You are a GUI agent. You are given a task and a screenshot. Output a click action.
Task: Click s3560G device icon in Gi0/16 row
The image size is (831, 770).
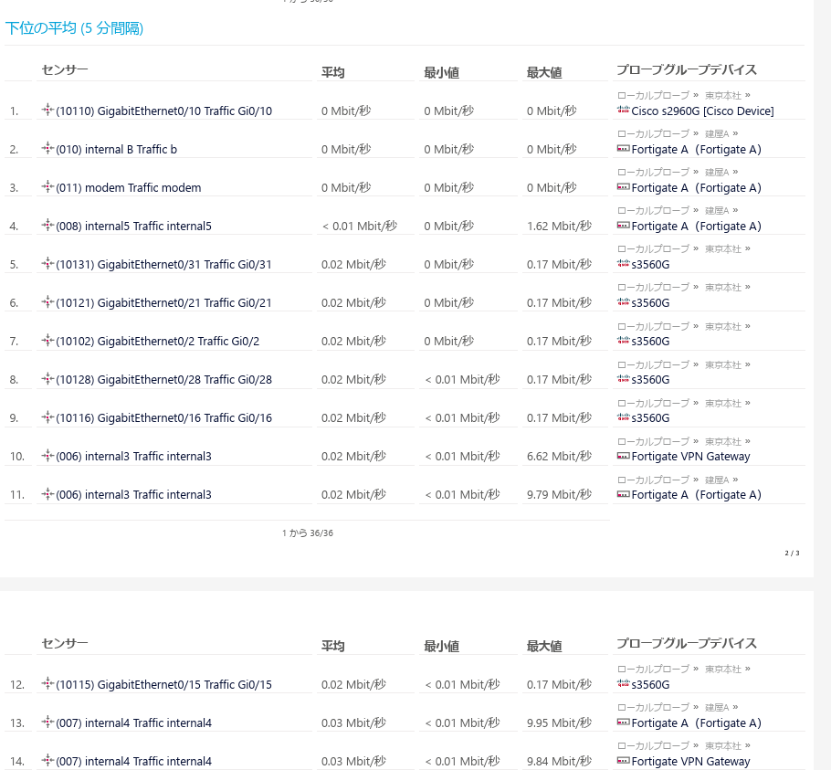click(x=623, y=417)
